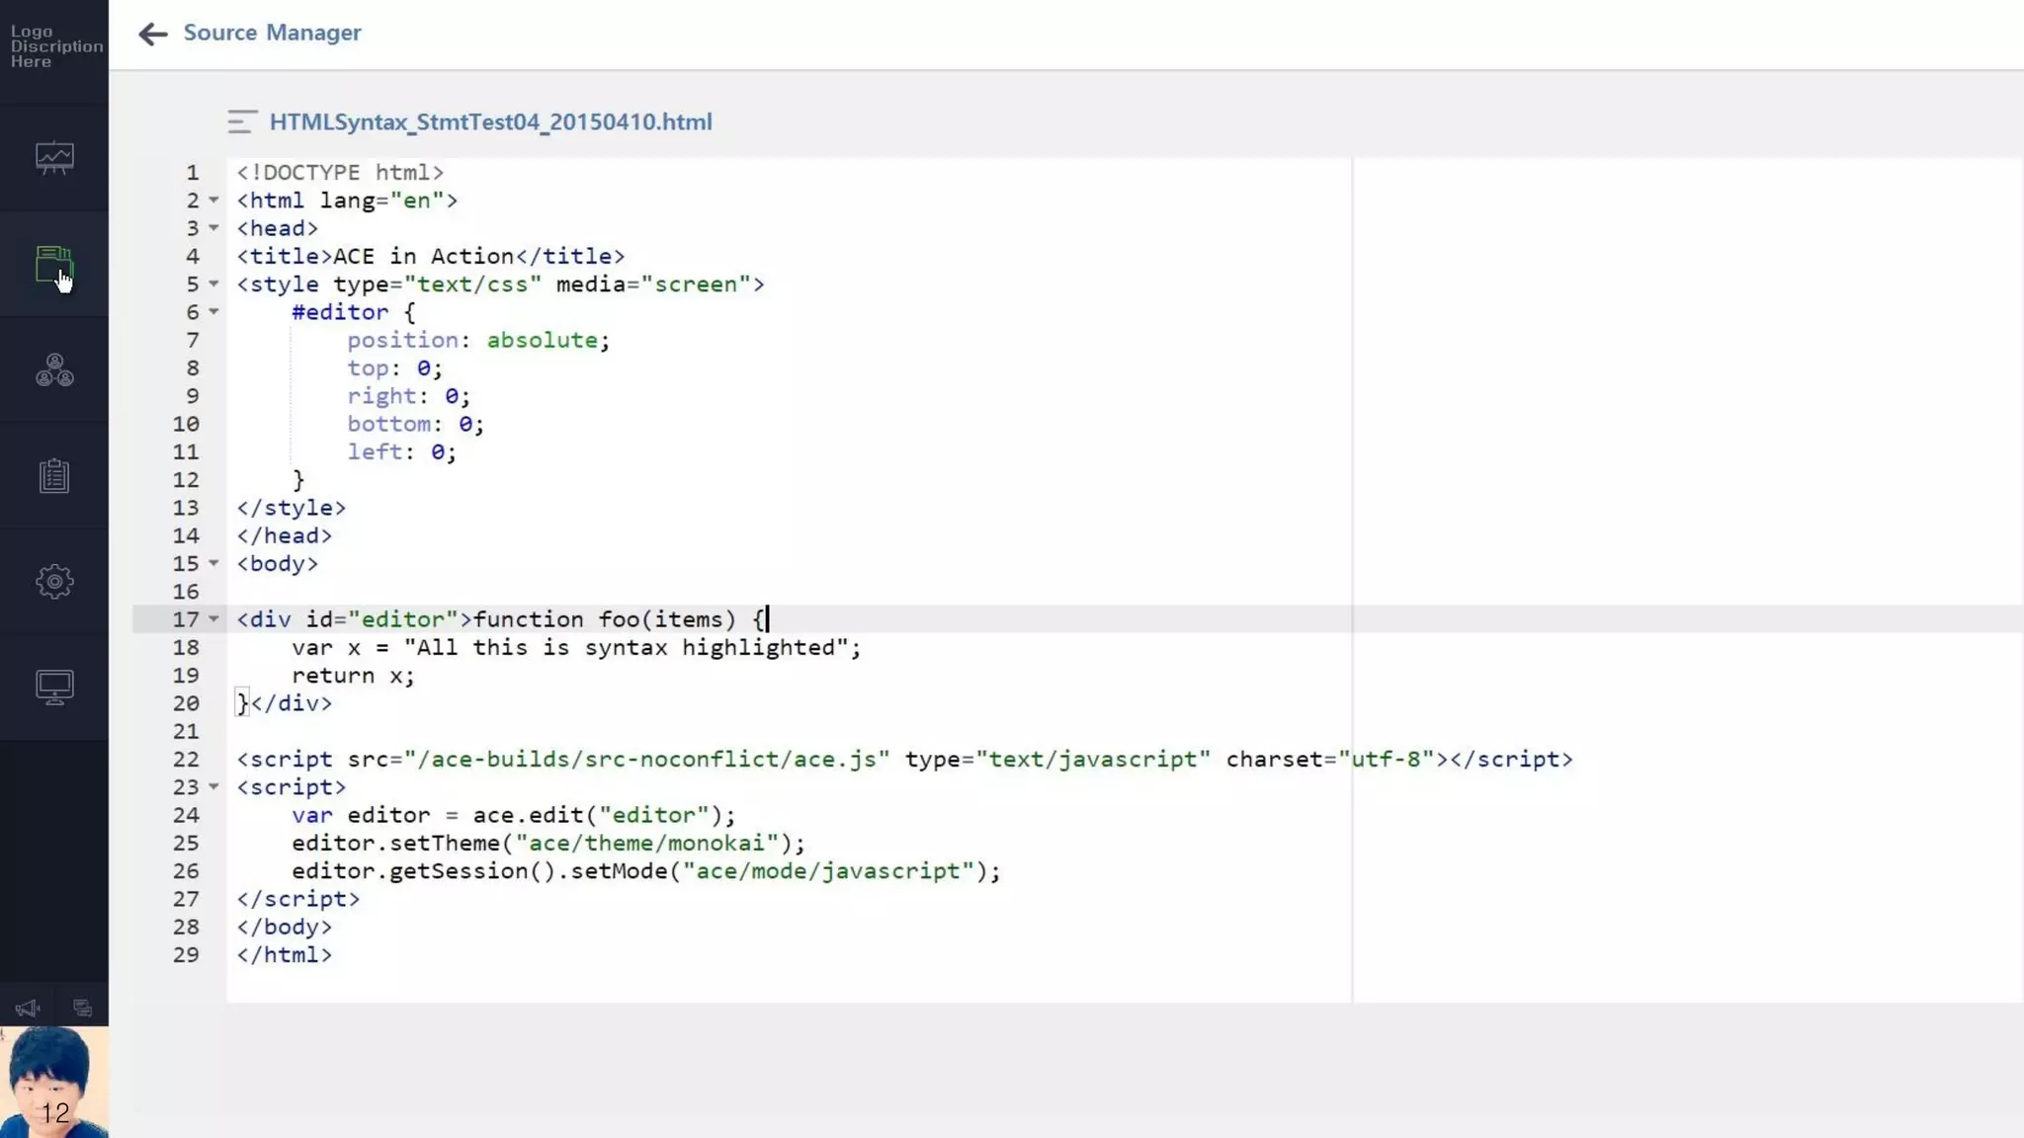Viewport: 2024px width, 1138px height.
Task: Click the back arrow beside Source Manager
Action: click(x=152, y=35)
